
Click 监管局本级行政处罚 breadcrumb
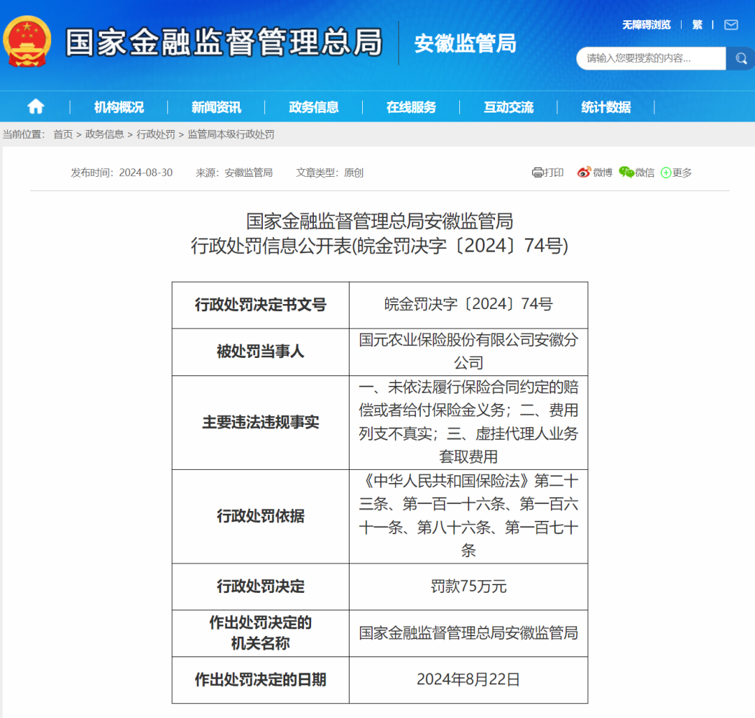[x=231, y=134]
